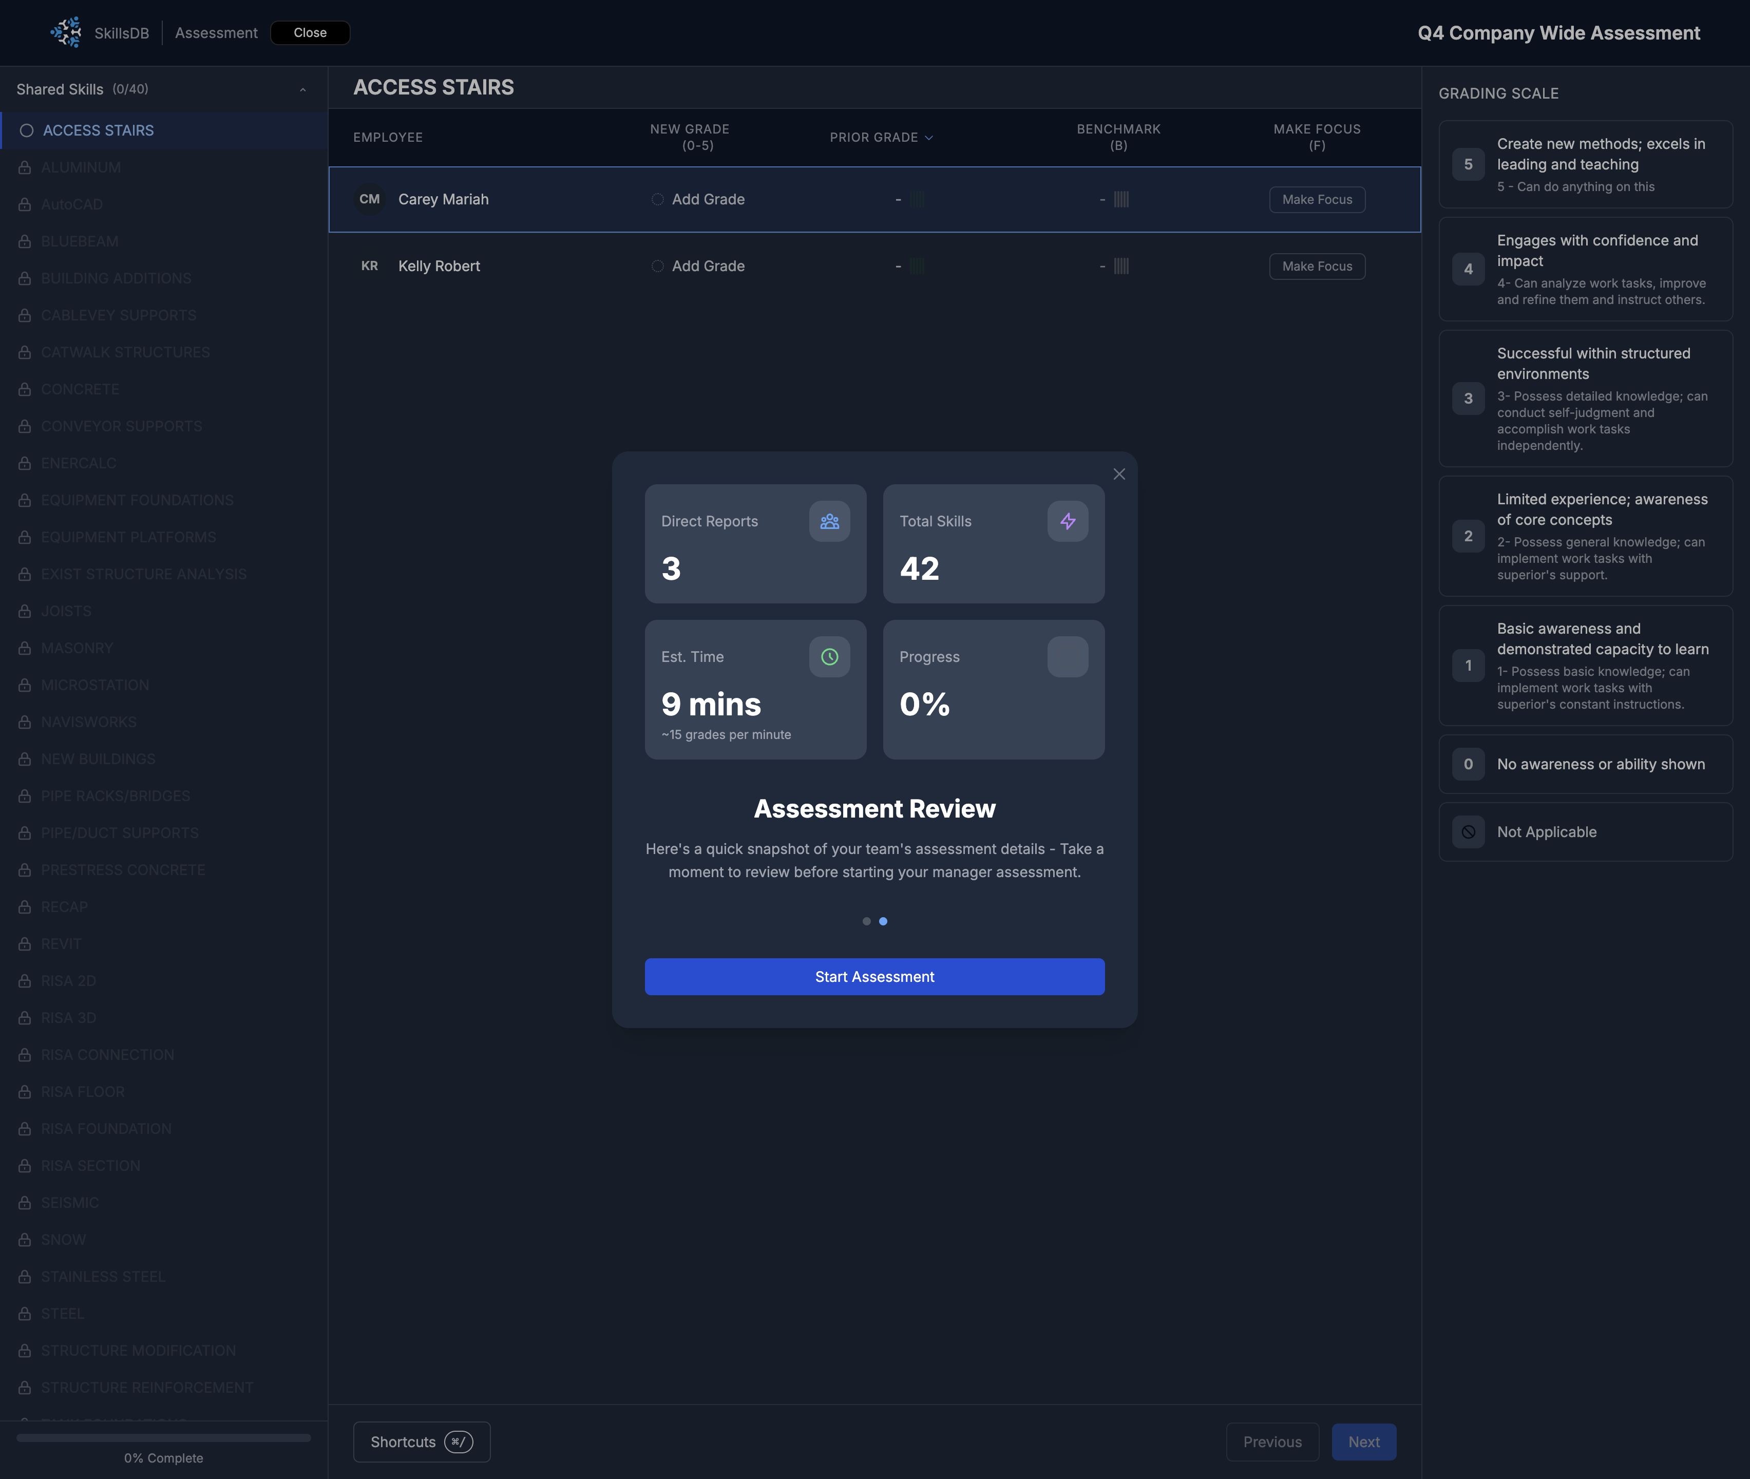
Task: Go to first dialog page dot
Action: [866, 921]
